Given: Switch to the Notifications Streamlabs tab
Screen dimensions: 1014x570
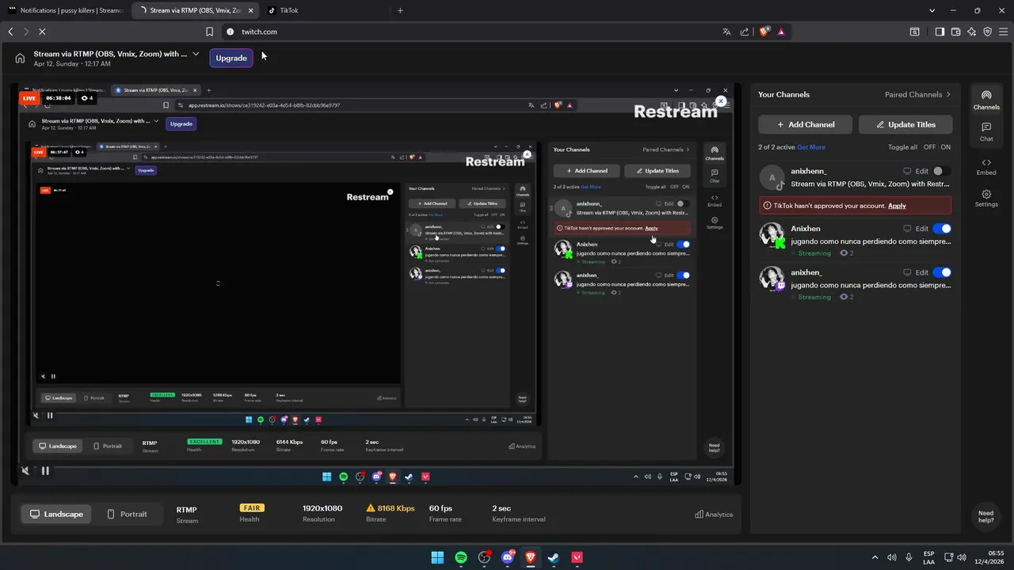Looking at the screenshot, I should point(65,10).
